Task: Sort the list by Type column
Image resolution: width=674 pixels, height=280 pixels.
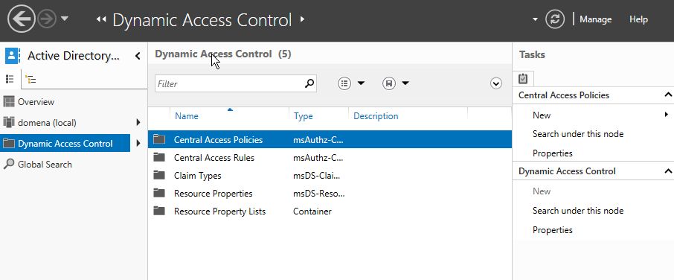Action: coord(303,116)
